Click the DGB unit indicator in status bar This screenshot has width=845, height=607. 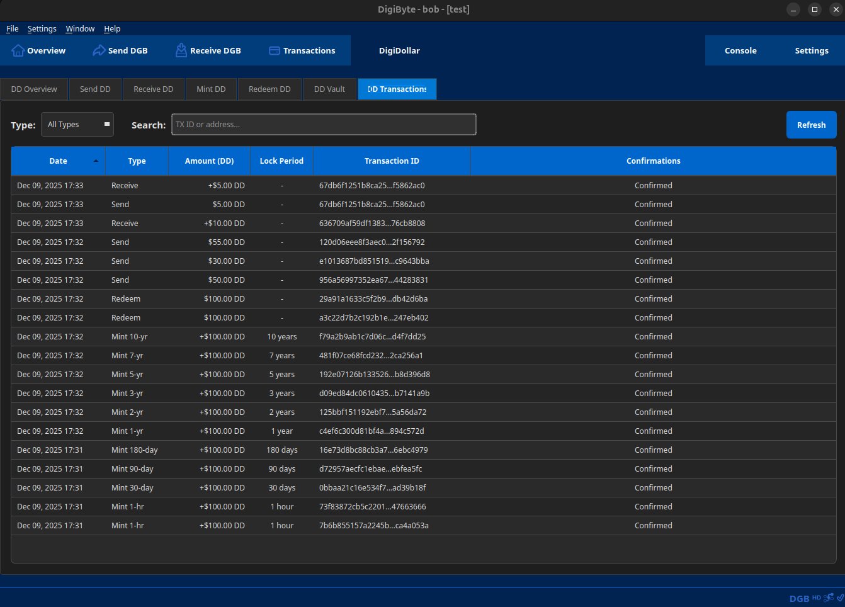(799, 599)
